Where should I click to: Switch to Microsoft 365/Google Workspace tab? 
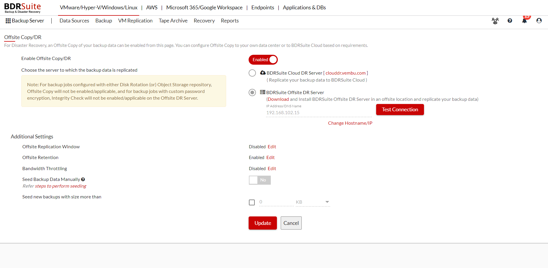204,8
